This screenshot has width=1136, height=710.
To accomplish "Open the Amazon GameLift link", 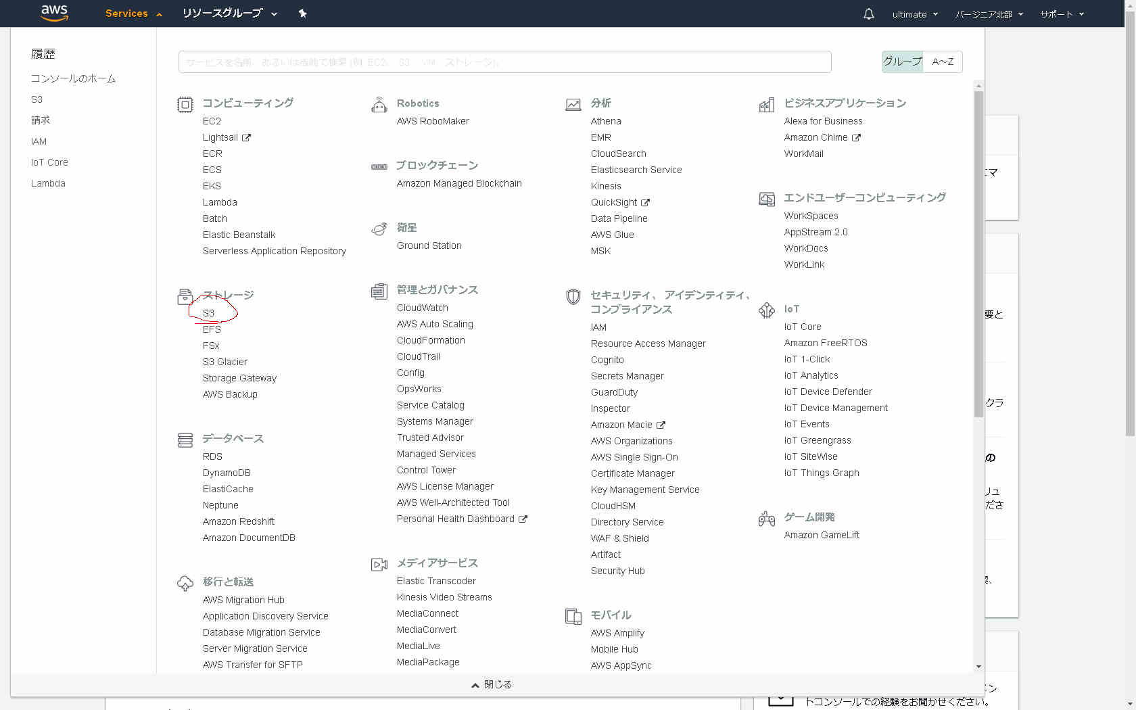I will click(x=822, y=535).
